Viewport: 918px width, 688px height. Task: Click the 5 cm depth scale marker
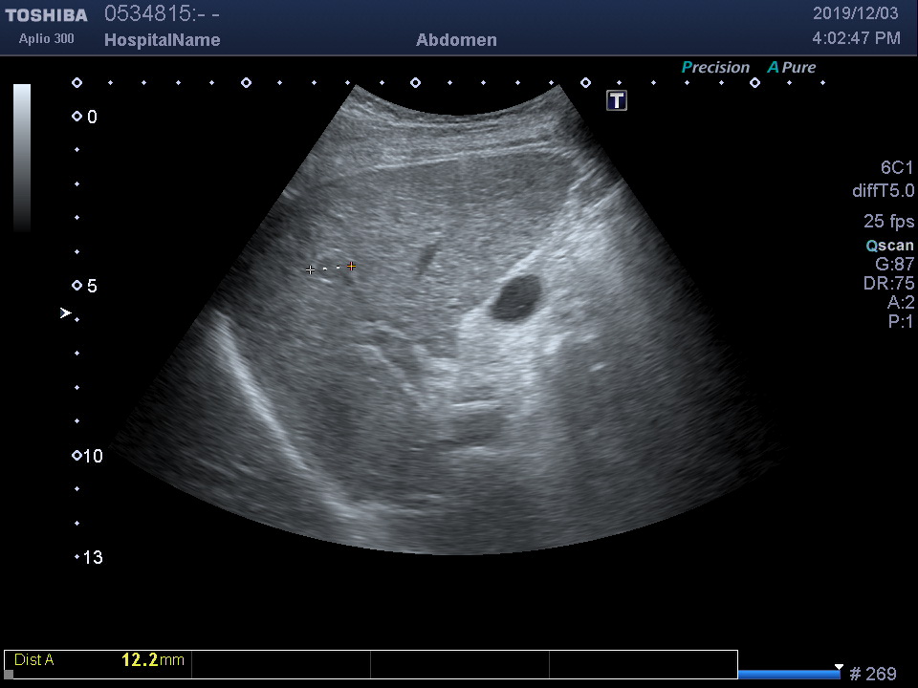click(x=77, y=286)
